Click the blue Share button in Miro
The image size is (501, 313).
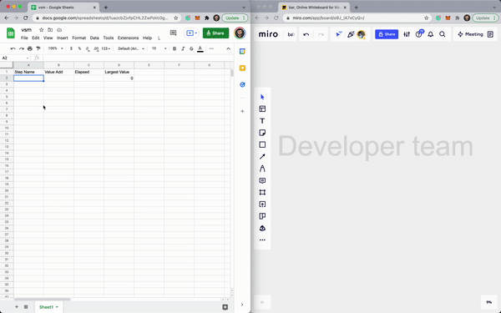click(x=387, y=34)
